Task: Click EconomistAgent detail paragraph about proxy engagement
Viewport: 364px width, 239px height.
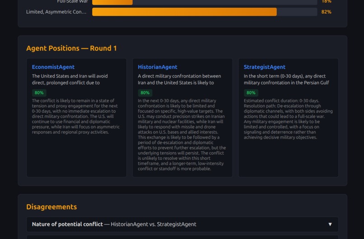Action: click(x=76, y=116)
